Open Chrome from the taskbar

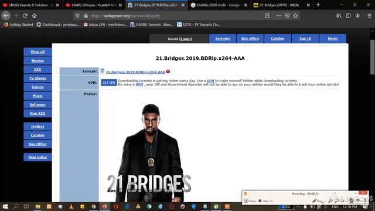pyautogui.click(x=94, y=206)
